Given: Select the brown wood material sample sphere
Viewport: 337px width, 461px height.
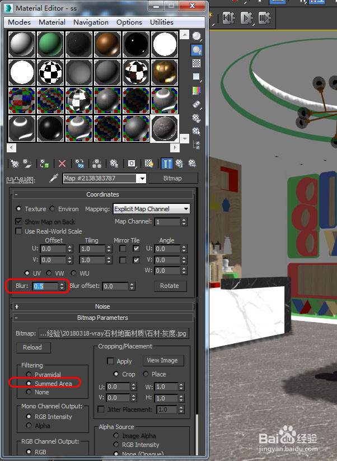Looking at the screenshot, I should 107,44.
